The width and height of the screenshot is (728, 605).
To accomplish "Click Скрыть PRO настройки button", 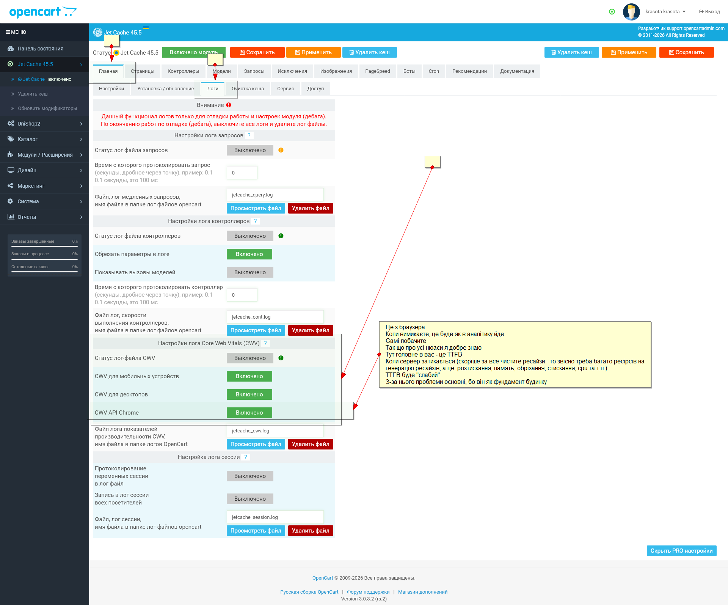I will [x=681, y=551].
